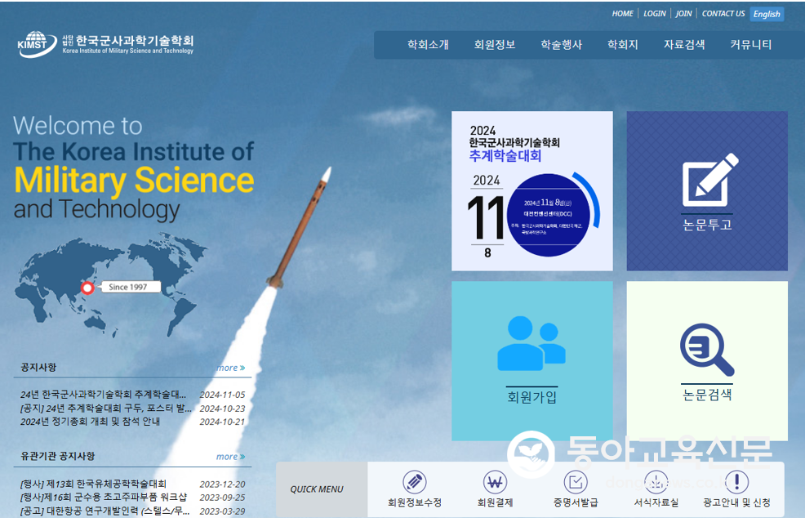805x518 pixels.
Task: Click the 회원정보수정 pencil icon
Action: pos(414,482)
